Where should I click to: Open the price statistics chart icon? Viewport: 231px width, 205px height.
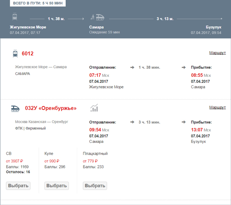click(x=94, y=108)
